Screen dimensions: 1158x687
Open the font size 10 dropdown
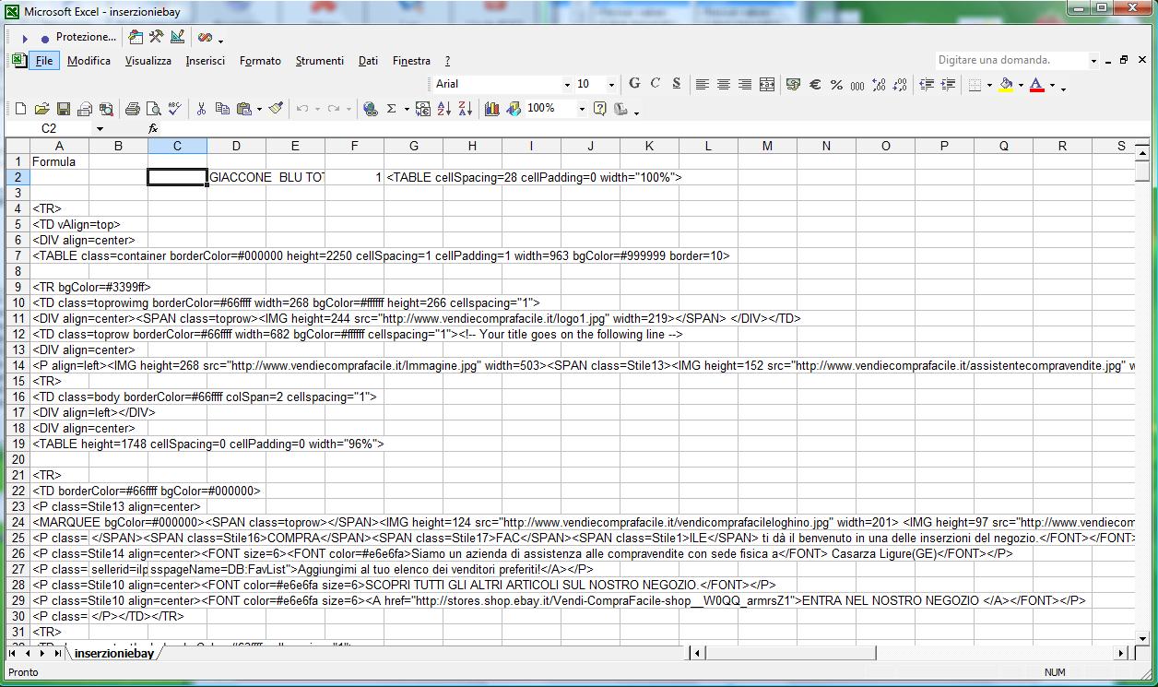(x=611, y=85)
